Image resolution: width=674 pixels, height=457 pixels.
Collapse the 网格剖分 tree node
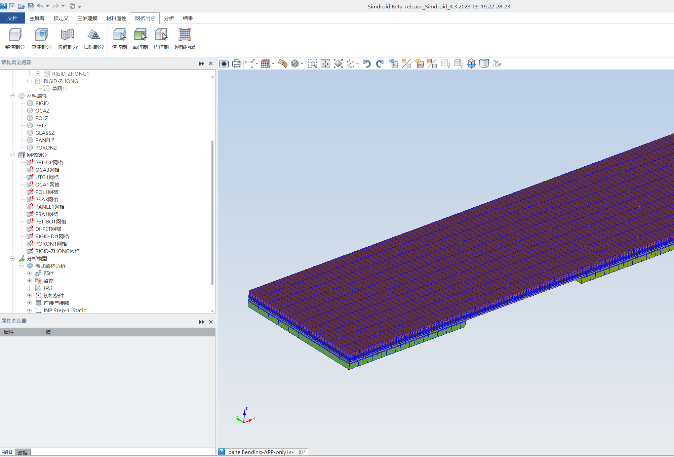tap(13, 155)
